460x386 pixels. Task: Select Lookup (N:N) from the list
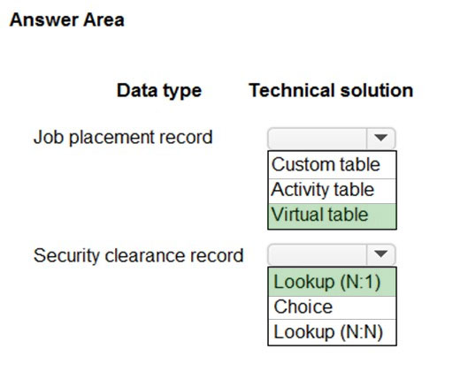click(332, 332)
